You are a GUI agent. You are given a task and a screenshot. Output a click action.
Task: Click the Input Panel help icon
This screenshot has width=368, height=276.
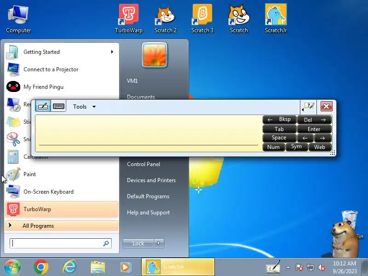click(310, 106)
